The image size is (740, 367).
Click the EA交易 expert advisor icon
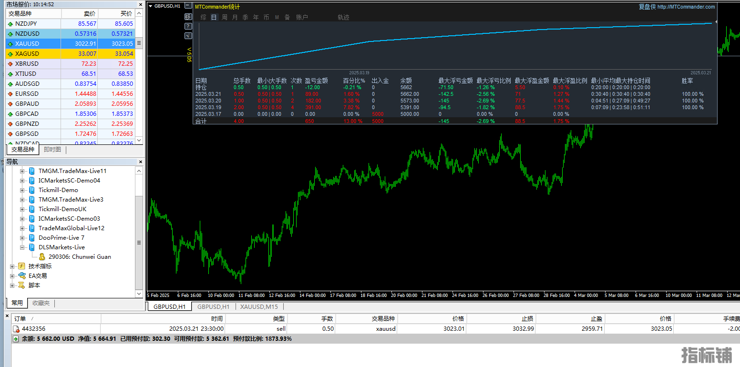(x=21, y=275)
